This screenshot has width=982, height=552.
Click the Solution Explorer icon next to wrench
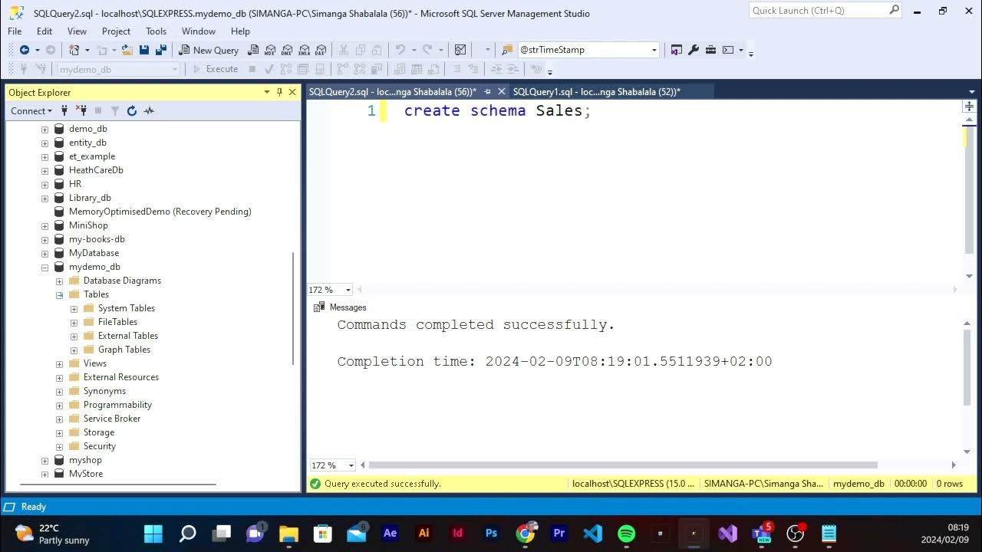[x=676, y=50]
